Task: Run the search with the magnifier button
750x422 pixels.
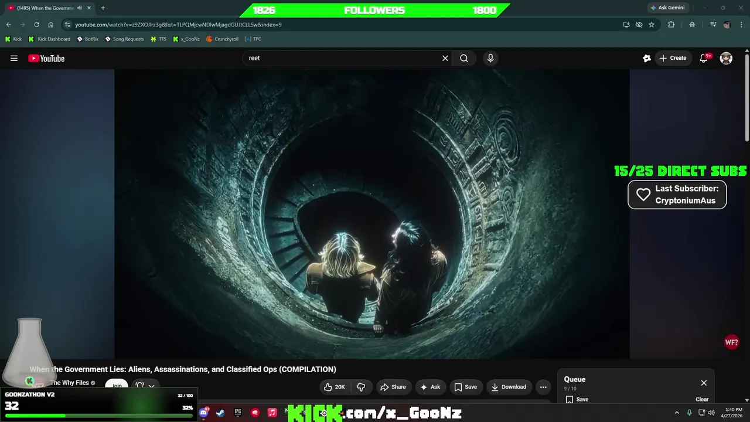Action: 464,58
